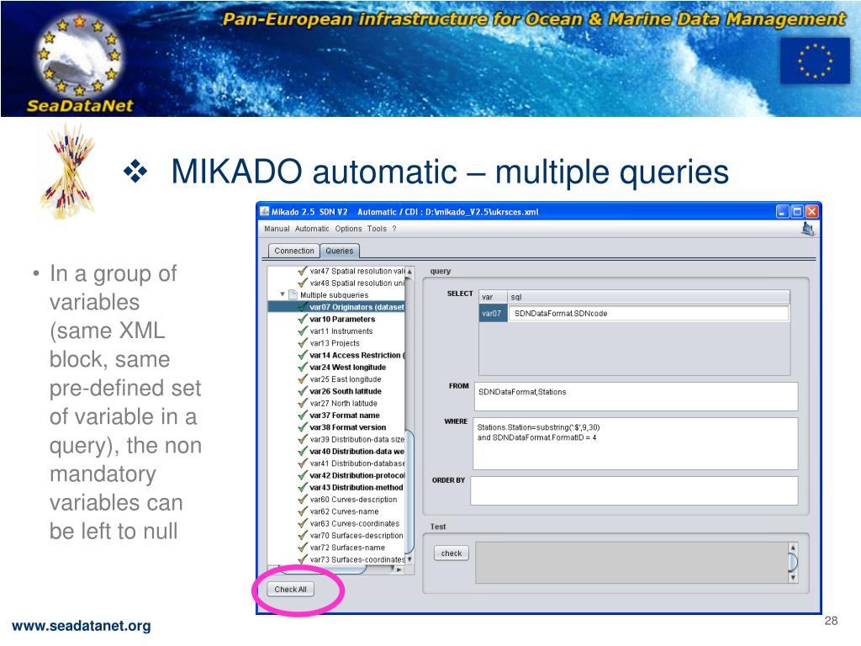Click the Test result output area
Screen dimensions: 861x646
[631, 563]
